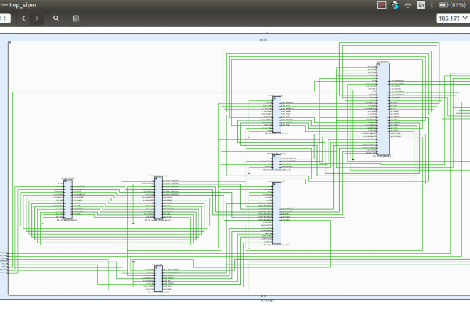Screen dimensions: 470x313
Task: Open the Bluetooth indicator
Action: 432,5
